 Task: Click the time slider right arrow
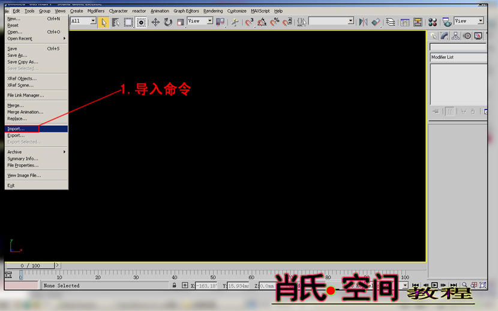click(58, 265)
